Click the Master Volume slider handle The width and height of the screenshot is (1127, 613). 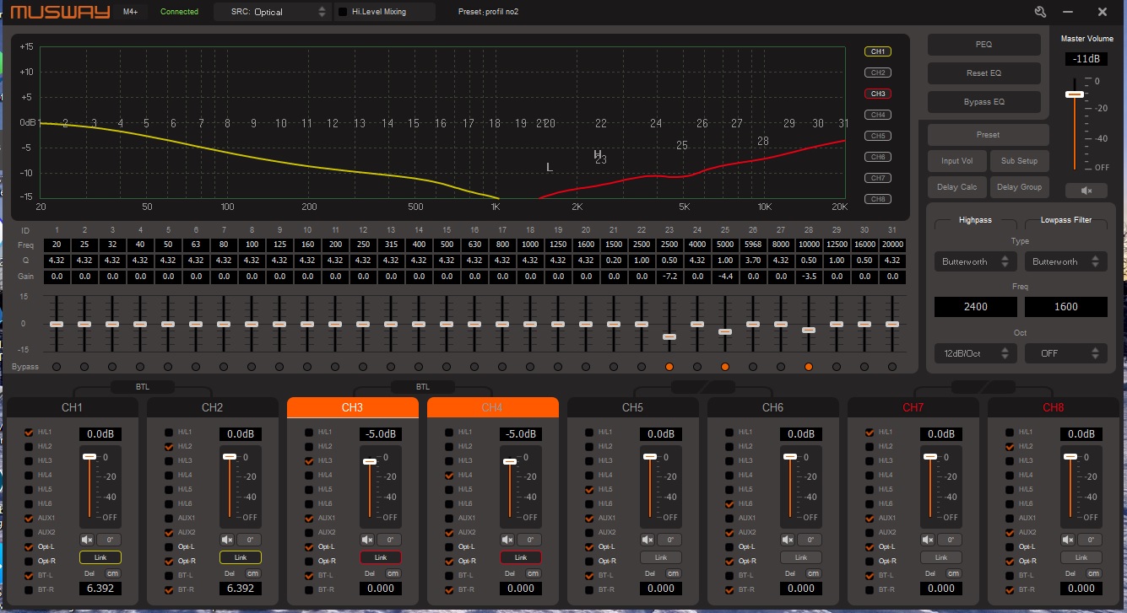point(1074,94)
